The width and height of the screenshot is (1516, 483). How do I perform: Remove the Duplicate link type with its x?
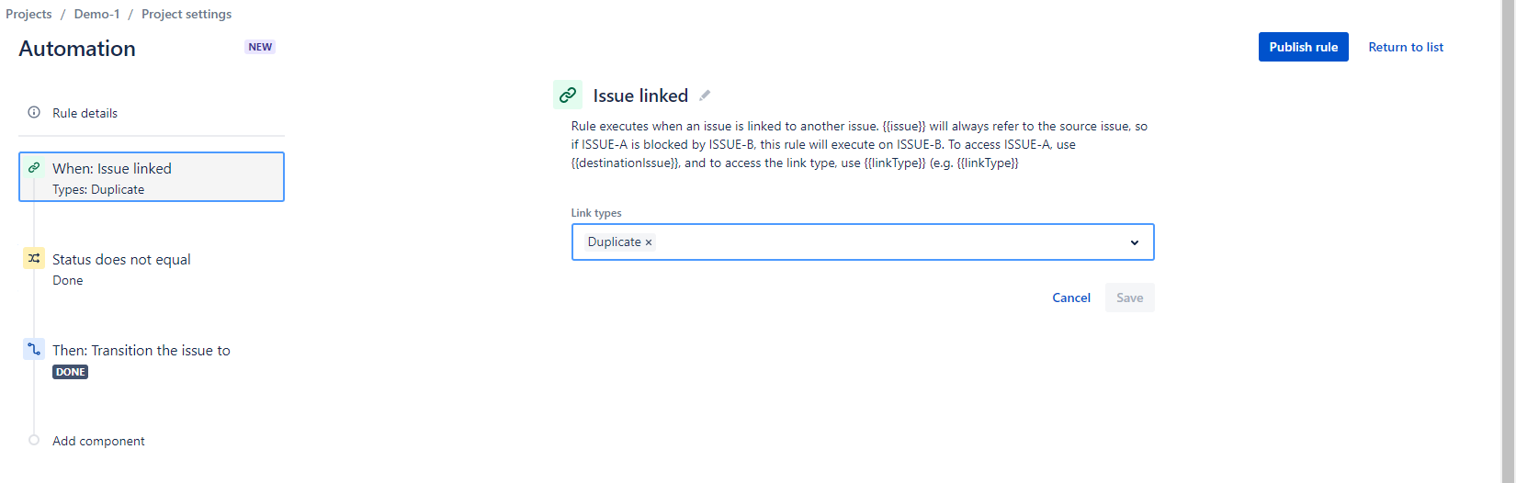649,242
